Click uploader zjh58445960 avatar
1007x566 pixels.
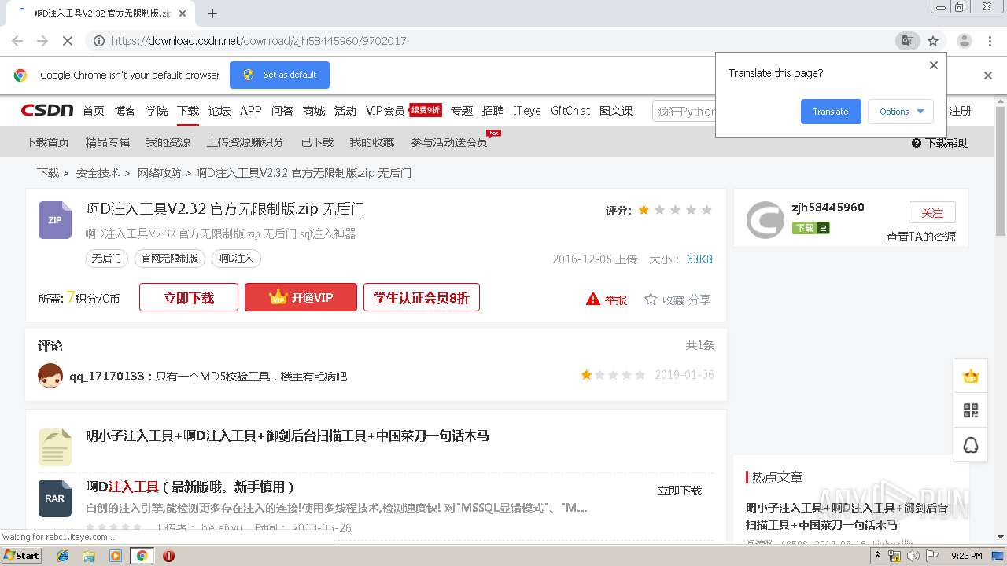tap(765, 220)
